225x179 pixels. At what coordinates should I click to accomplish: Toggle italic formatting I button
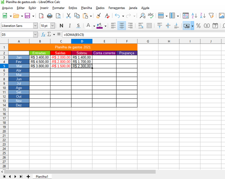tap(70, 26)
